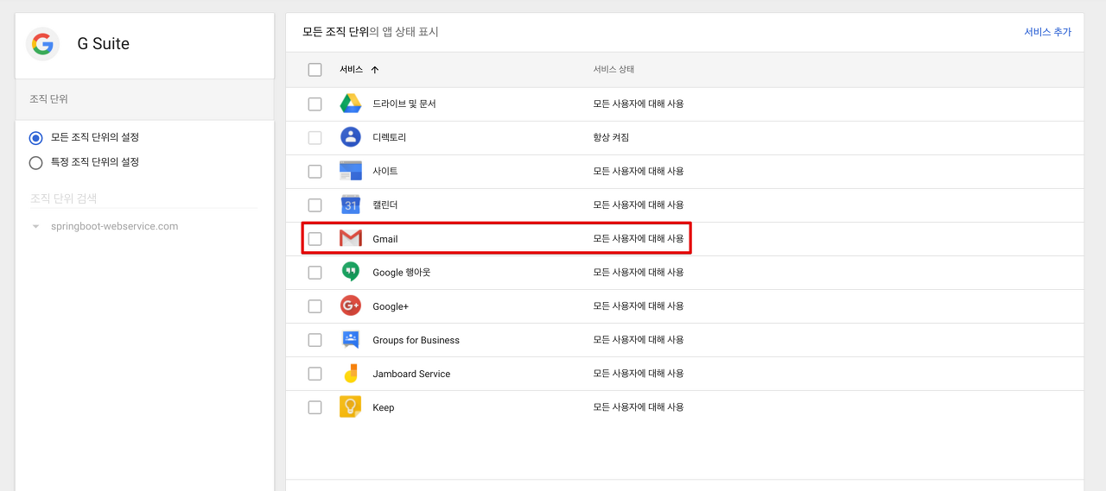This screenshot has height=491, width=1106.
Task: Open the 디렉토리 service name
Action: pyautogui.click(x=389, y=137)
